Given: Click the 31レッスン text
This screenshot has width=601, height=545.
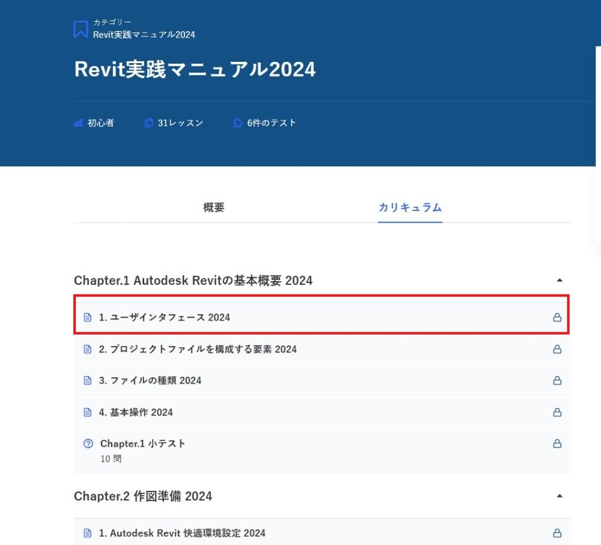Looking at the screenshot, I should point(181,123).
